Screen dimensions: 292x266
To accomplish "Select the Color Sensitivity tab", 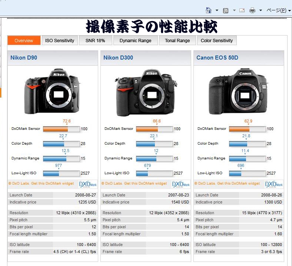I will pyautogui.click(x=217, y=40).
